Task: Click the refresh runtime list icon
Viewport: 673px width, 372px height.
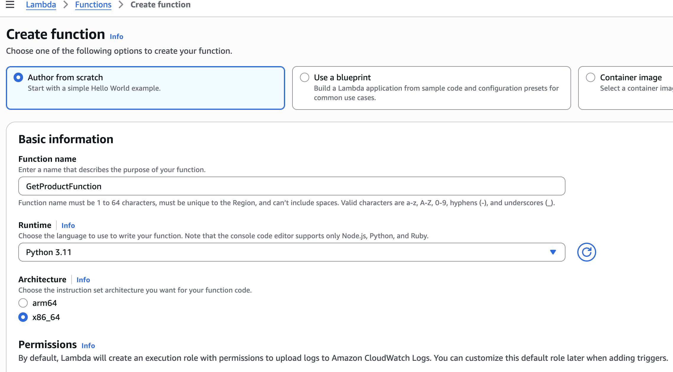Action: pos(586,252)
